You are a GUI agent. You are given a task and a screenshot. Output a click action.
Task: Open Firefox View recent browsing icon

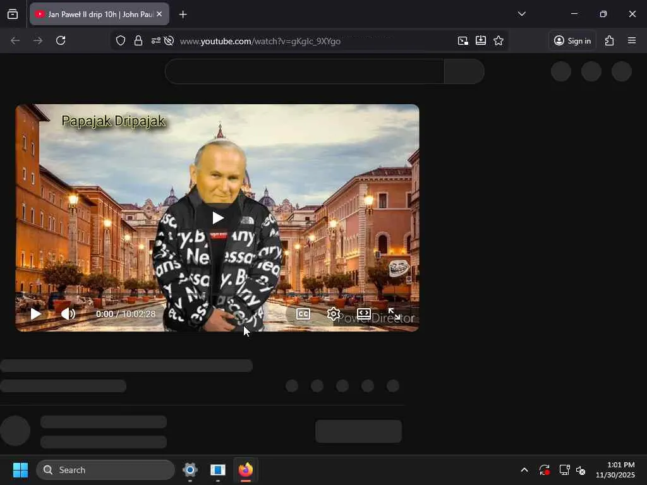pos(13,15)
